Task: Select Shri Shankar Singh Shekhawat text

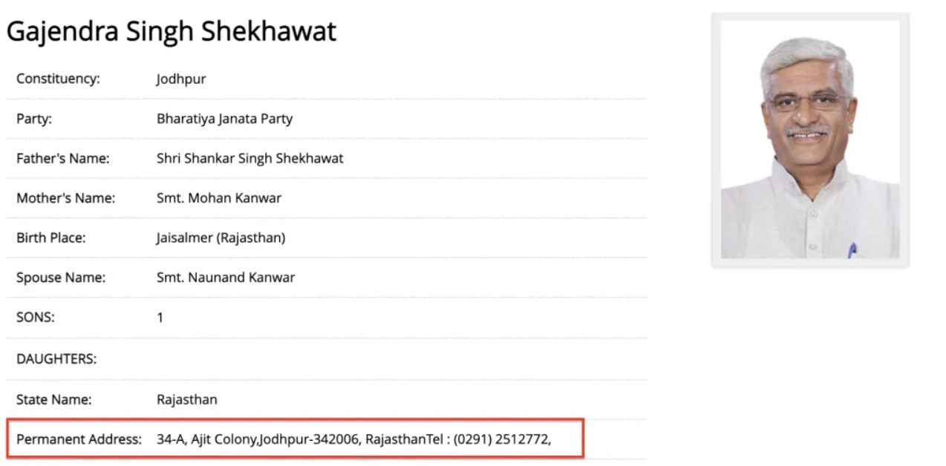Action: coord(250,158)
